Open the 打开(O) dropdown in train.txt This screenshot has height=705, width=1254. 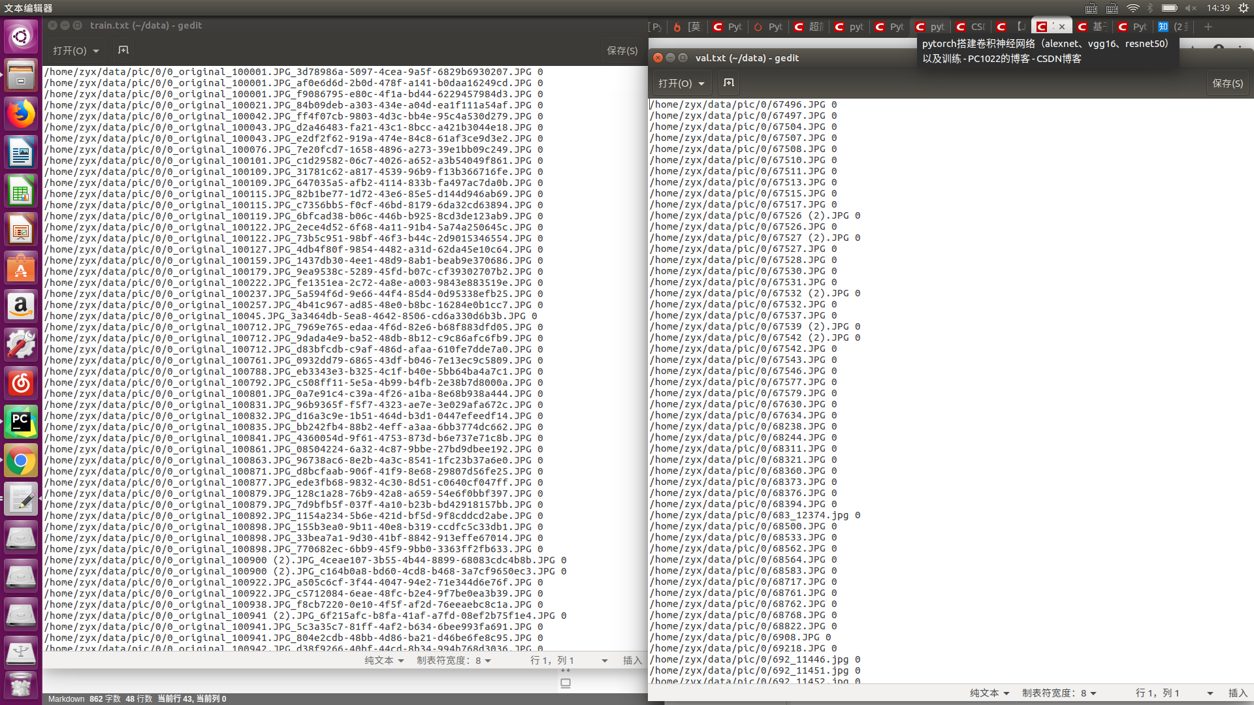(x=75, y=50)
